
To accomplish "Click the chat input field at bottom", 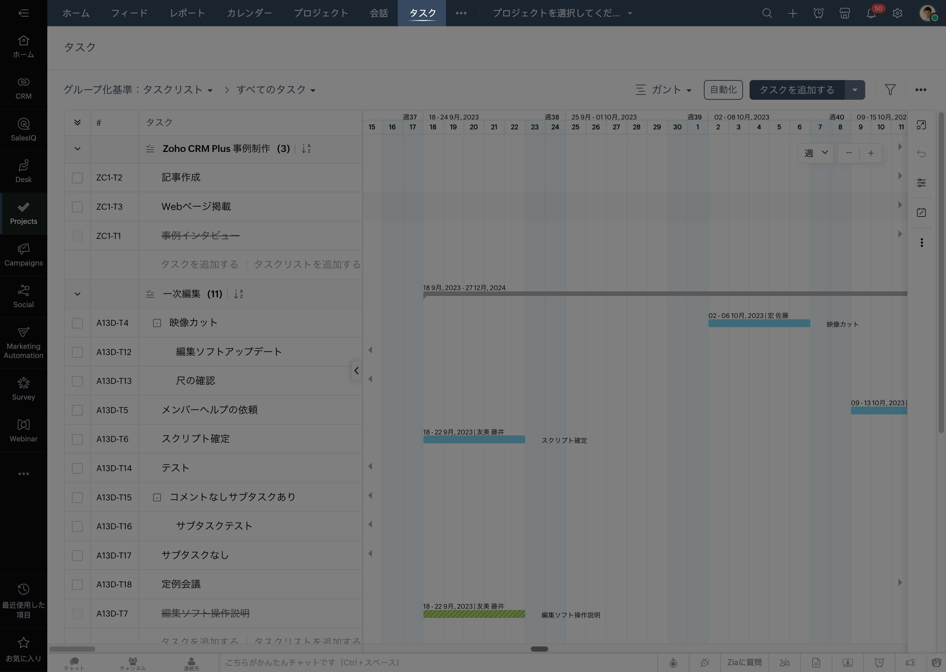I will tap(414, 662).
